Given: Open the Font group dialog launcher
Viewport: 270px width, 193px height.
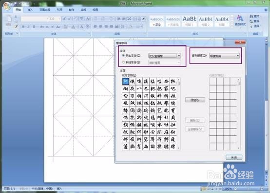Looking at the screenshot, I should coord(89,34).
